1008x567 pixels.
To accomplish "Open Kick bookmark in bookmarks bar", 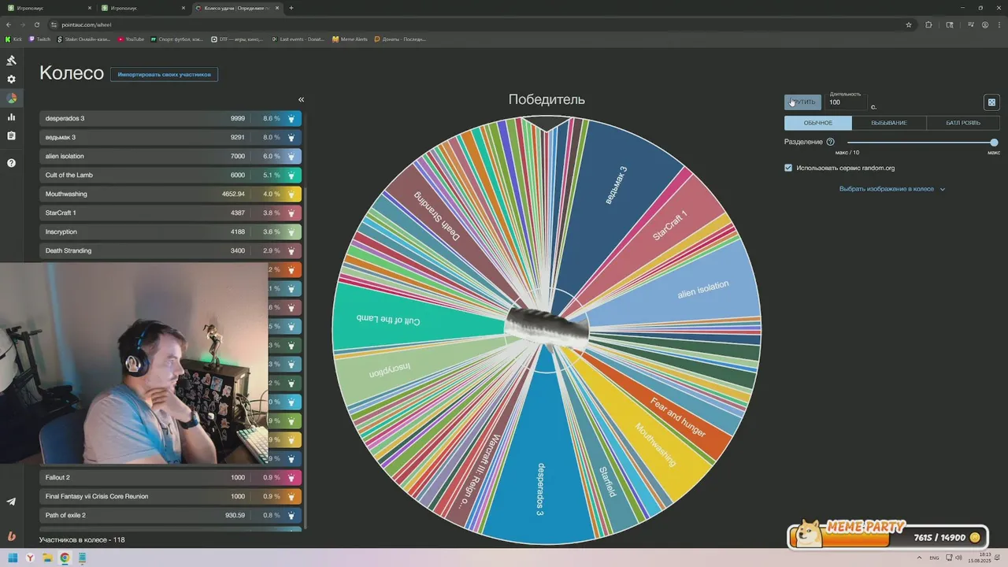I will pos(13,39).
